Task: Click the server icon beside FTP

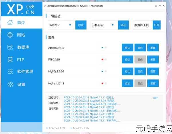Action: coord(10,60)
